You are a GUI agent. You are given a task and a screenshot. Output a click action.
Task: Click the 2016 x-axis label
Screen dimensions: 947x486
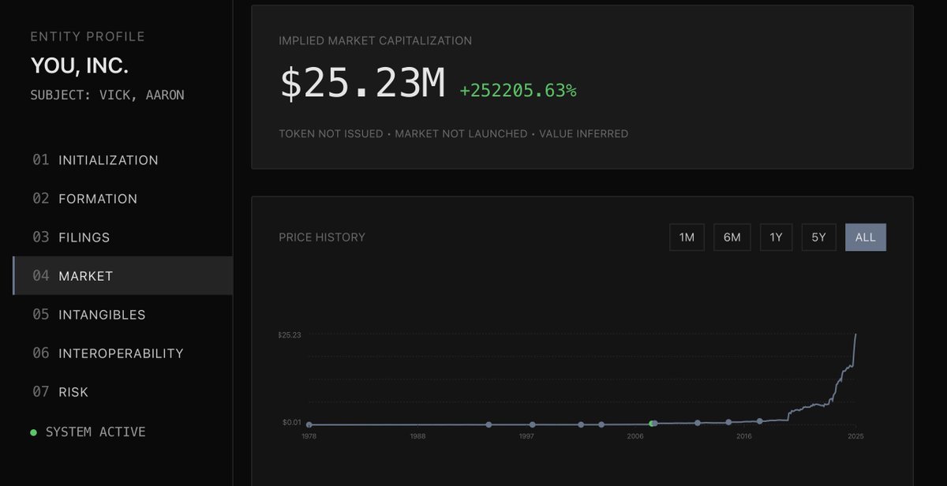coord(743,436)
